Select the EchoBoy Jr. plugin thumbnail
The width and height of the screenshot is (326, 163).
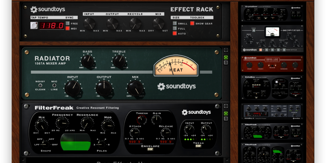point(272,112)
